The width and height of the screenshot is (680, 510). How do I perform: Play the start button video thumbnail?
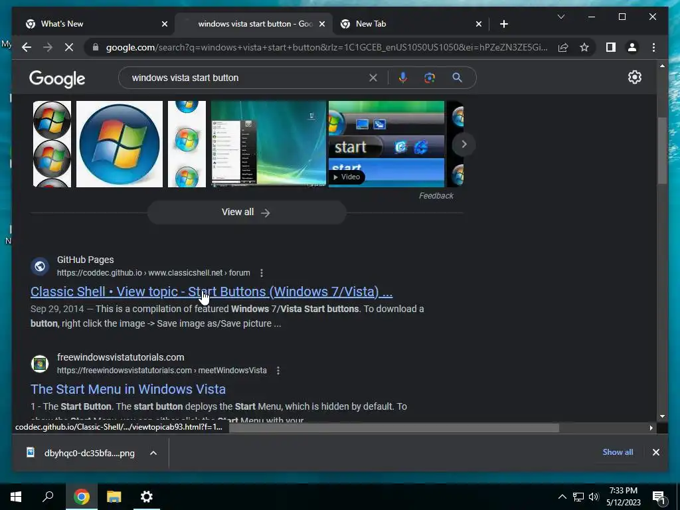click(x=386, y=144)
